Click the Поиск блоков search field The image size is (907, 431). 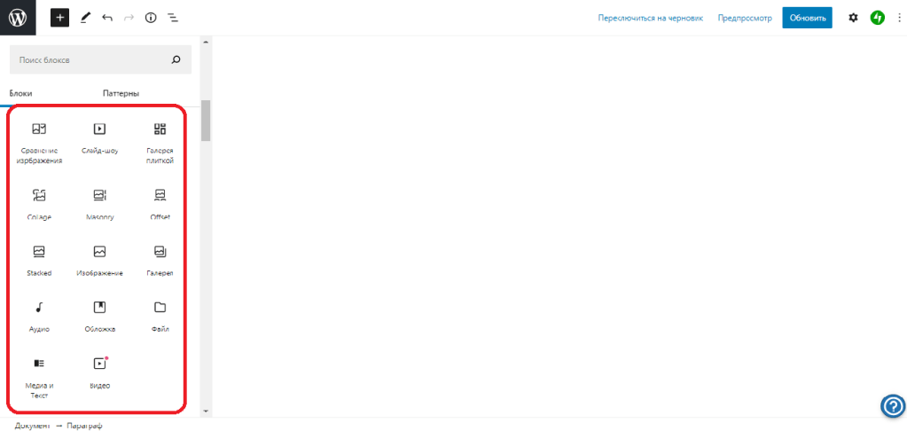pyautogui.click(x=89, y=60)
